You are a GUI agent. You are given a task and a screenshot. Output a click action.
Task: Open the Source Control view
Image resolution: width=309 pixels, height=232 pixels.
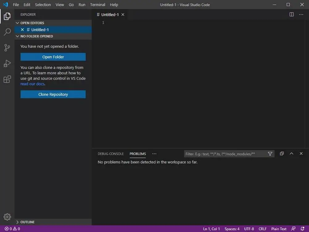tap(7, 48)
